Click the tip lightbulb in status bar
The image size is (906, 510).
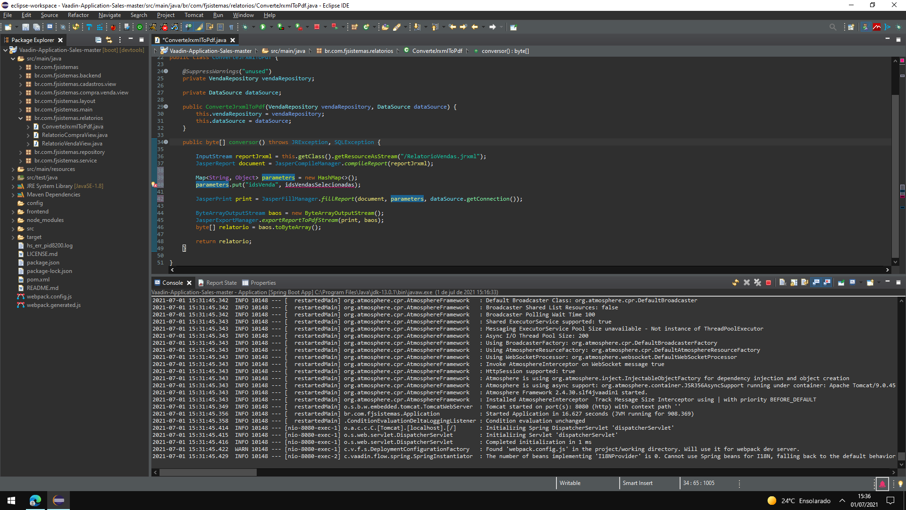click(900, 484)
